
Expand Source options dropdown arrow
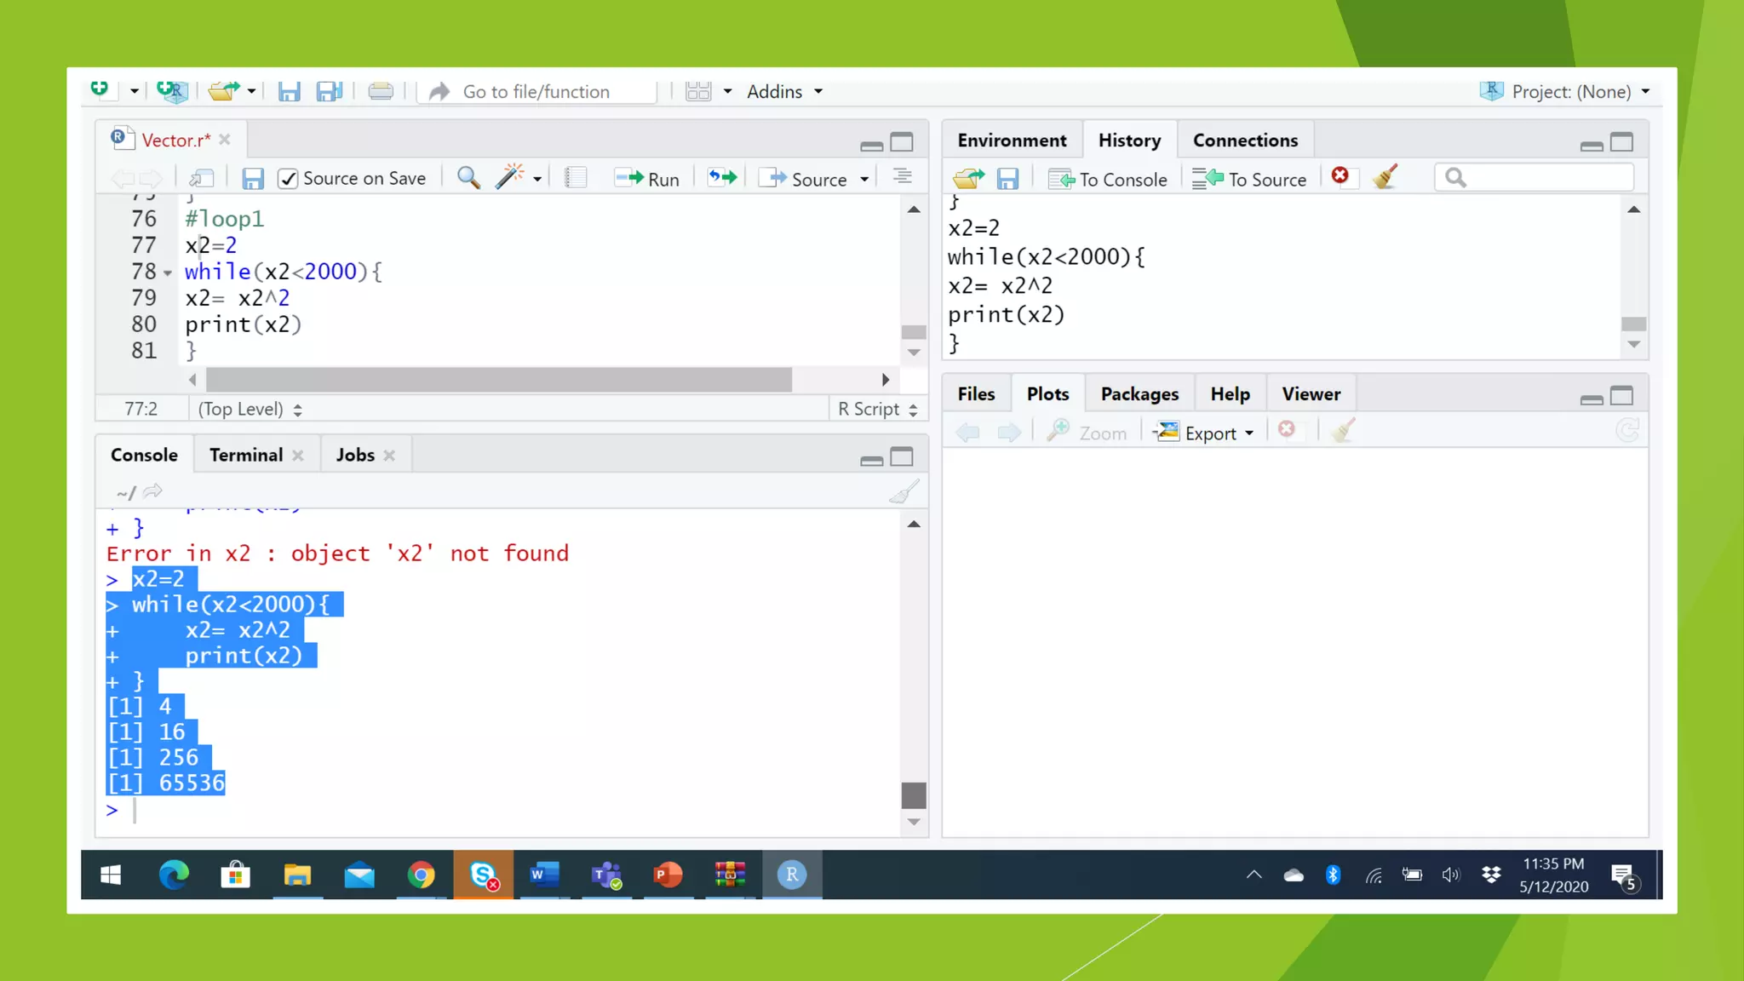864,179
